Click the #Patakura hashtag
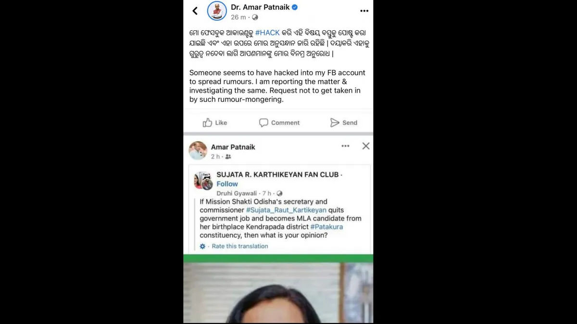 tap(326, 227)
